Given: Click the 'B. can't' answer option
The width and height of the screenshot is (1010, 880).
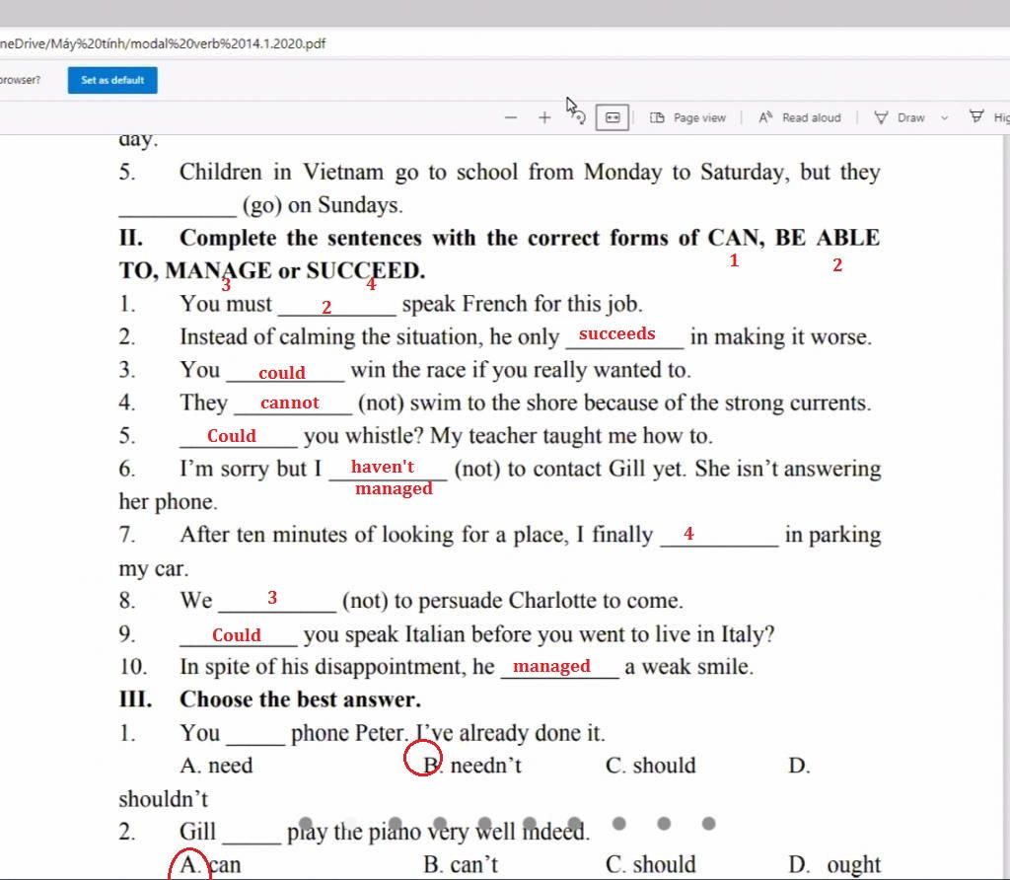Looking at the screenshot, I should [461, 864].
